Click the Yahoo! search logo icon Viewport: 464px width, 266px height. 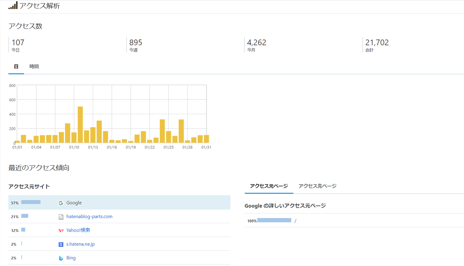[x=61, y=230]
